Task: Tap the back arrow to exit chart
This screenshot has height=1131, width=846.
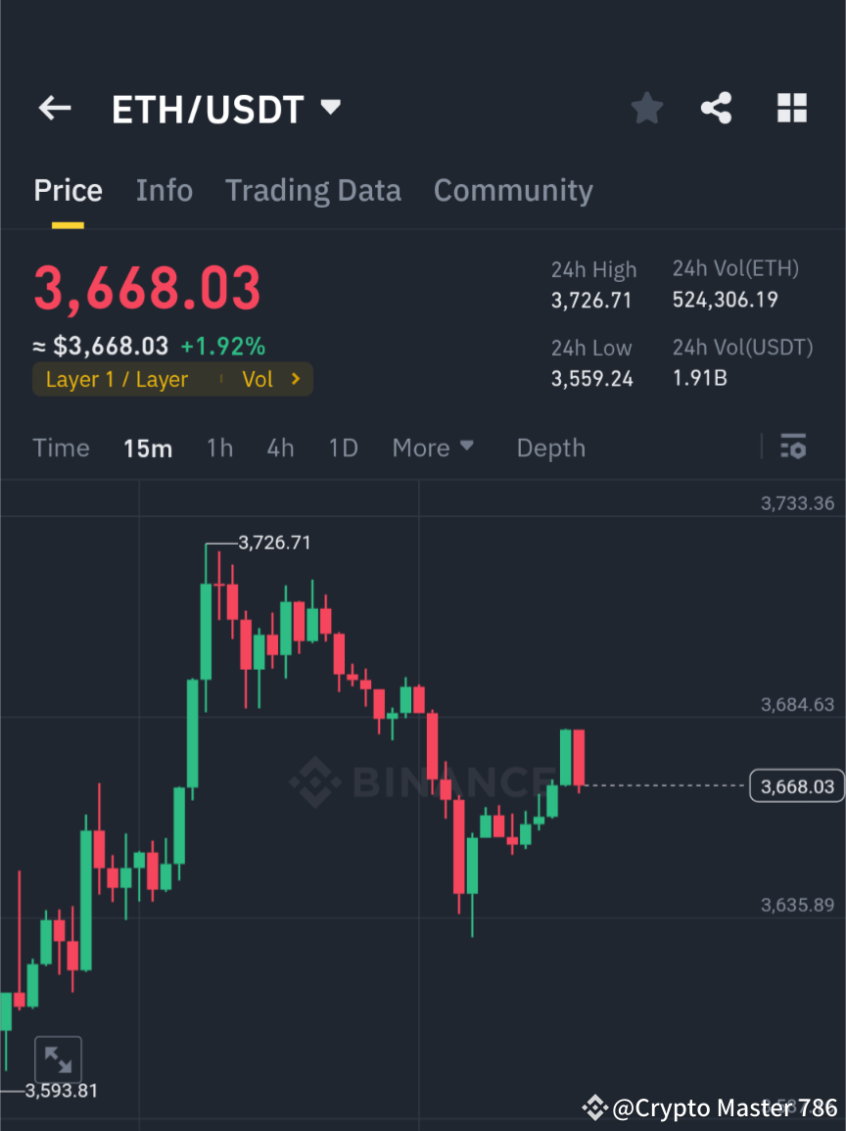Action: 54,108
